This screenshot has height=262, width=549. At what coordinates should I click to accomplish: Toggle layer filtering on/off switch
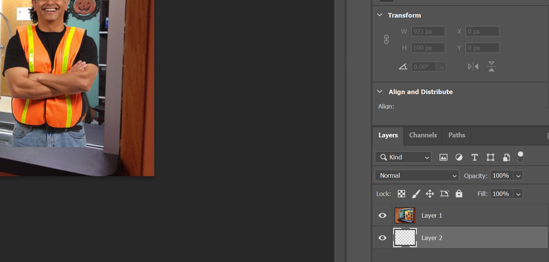point(520,157)
